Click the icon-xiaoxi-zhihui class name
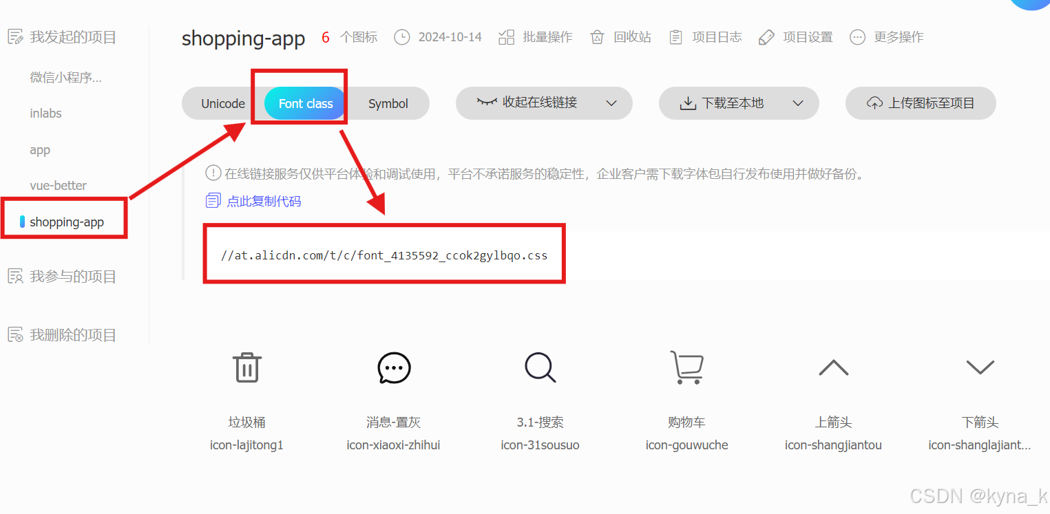The width and height of the screenshot is (1050, 514). [x=393, y=445]
